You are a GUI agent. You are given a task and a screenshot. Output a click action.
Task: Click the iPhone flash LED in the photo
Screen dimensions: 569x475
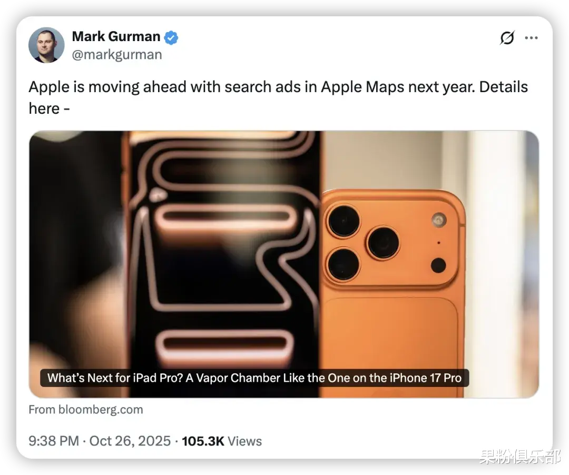tap(439, 220)
